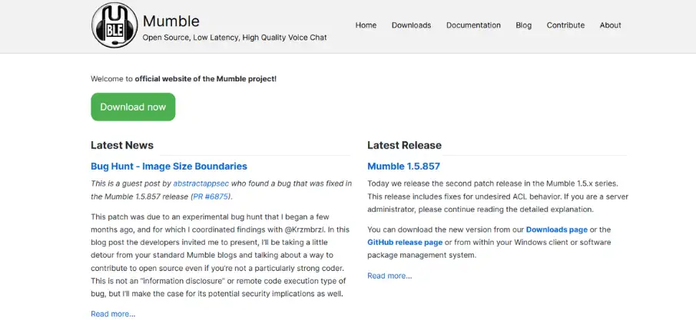Open the Mumble 1.5.857 release heading
The height and width of the screenshot is (320, 696).
(403, 166)
